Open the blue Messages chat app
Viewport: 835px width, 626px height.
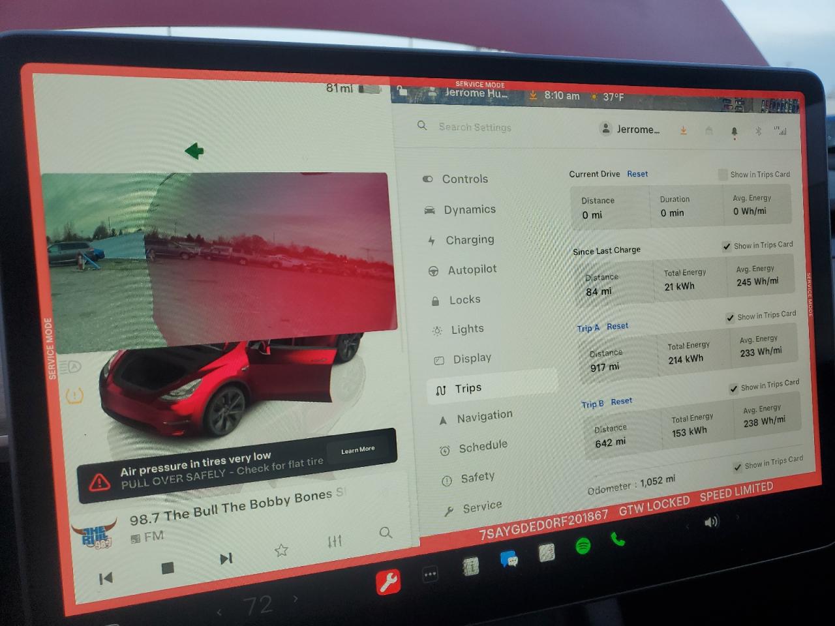point(509,559)
